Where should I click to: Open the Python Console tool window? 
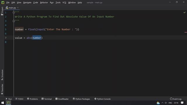[103, 99]
